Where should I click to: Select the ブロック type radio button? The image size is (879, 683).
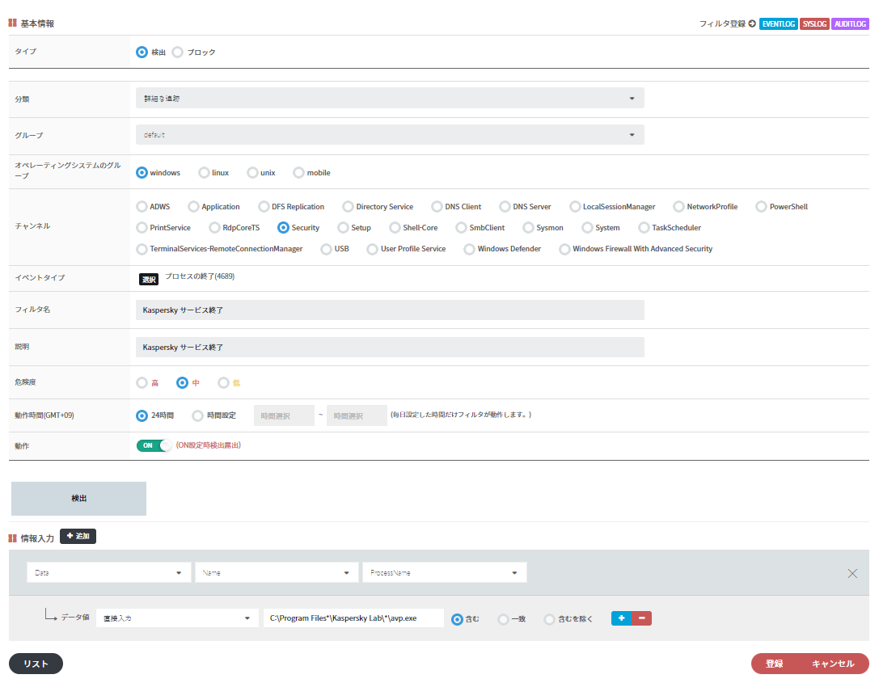point(178,53)
